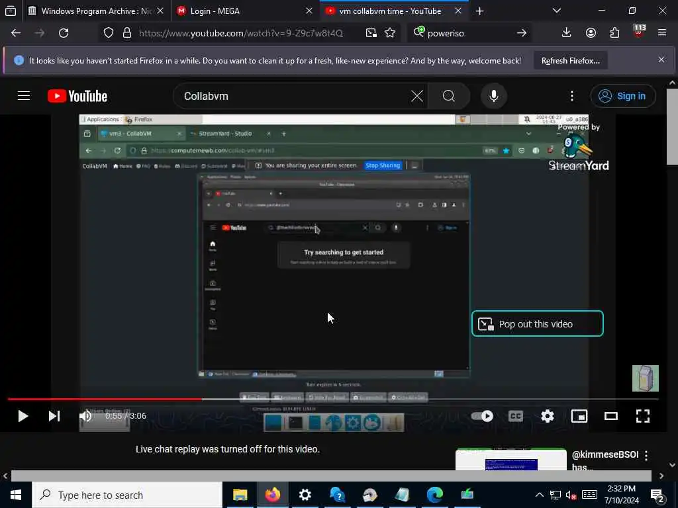Focus the Firefox URL address field

click(x=241, y=33)
